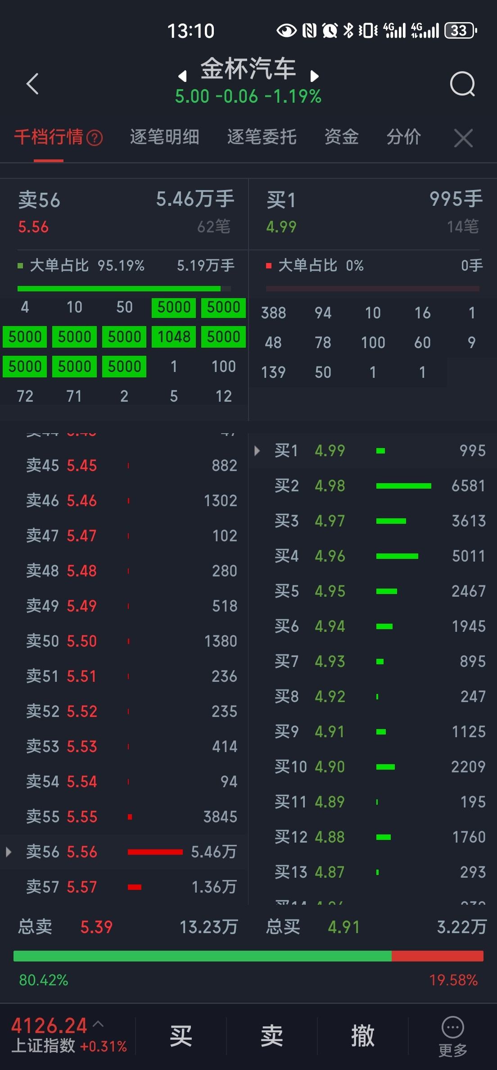The width and height of the screenshot is (497, 1070).
Task: Tap the 撤 cancel order button
Action: coord(363,1036)
